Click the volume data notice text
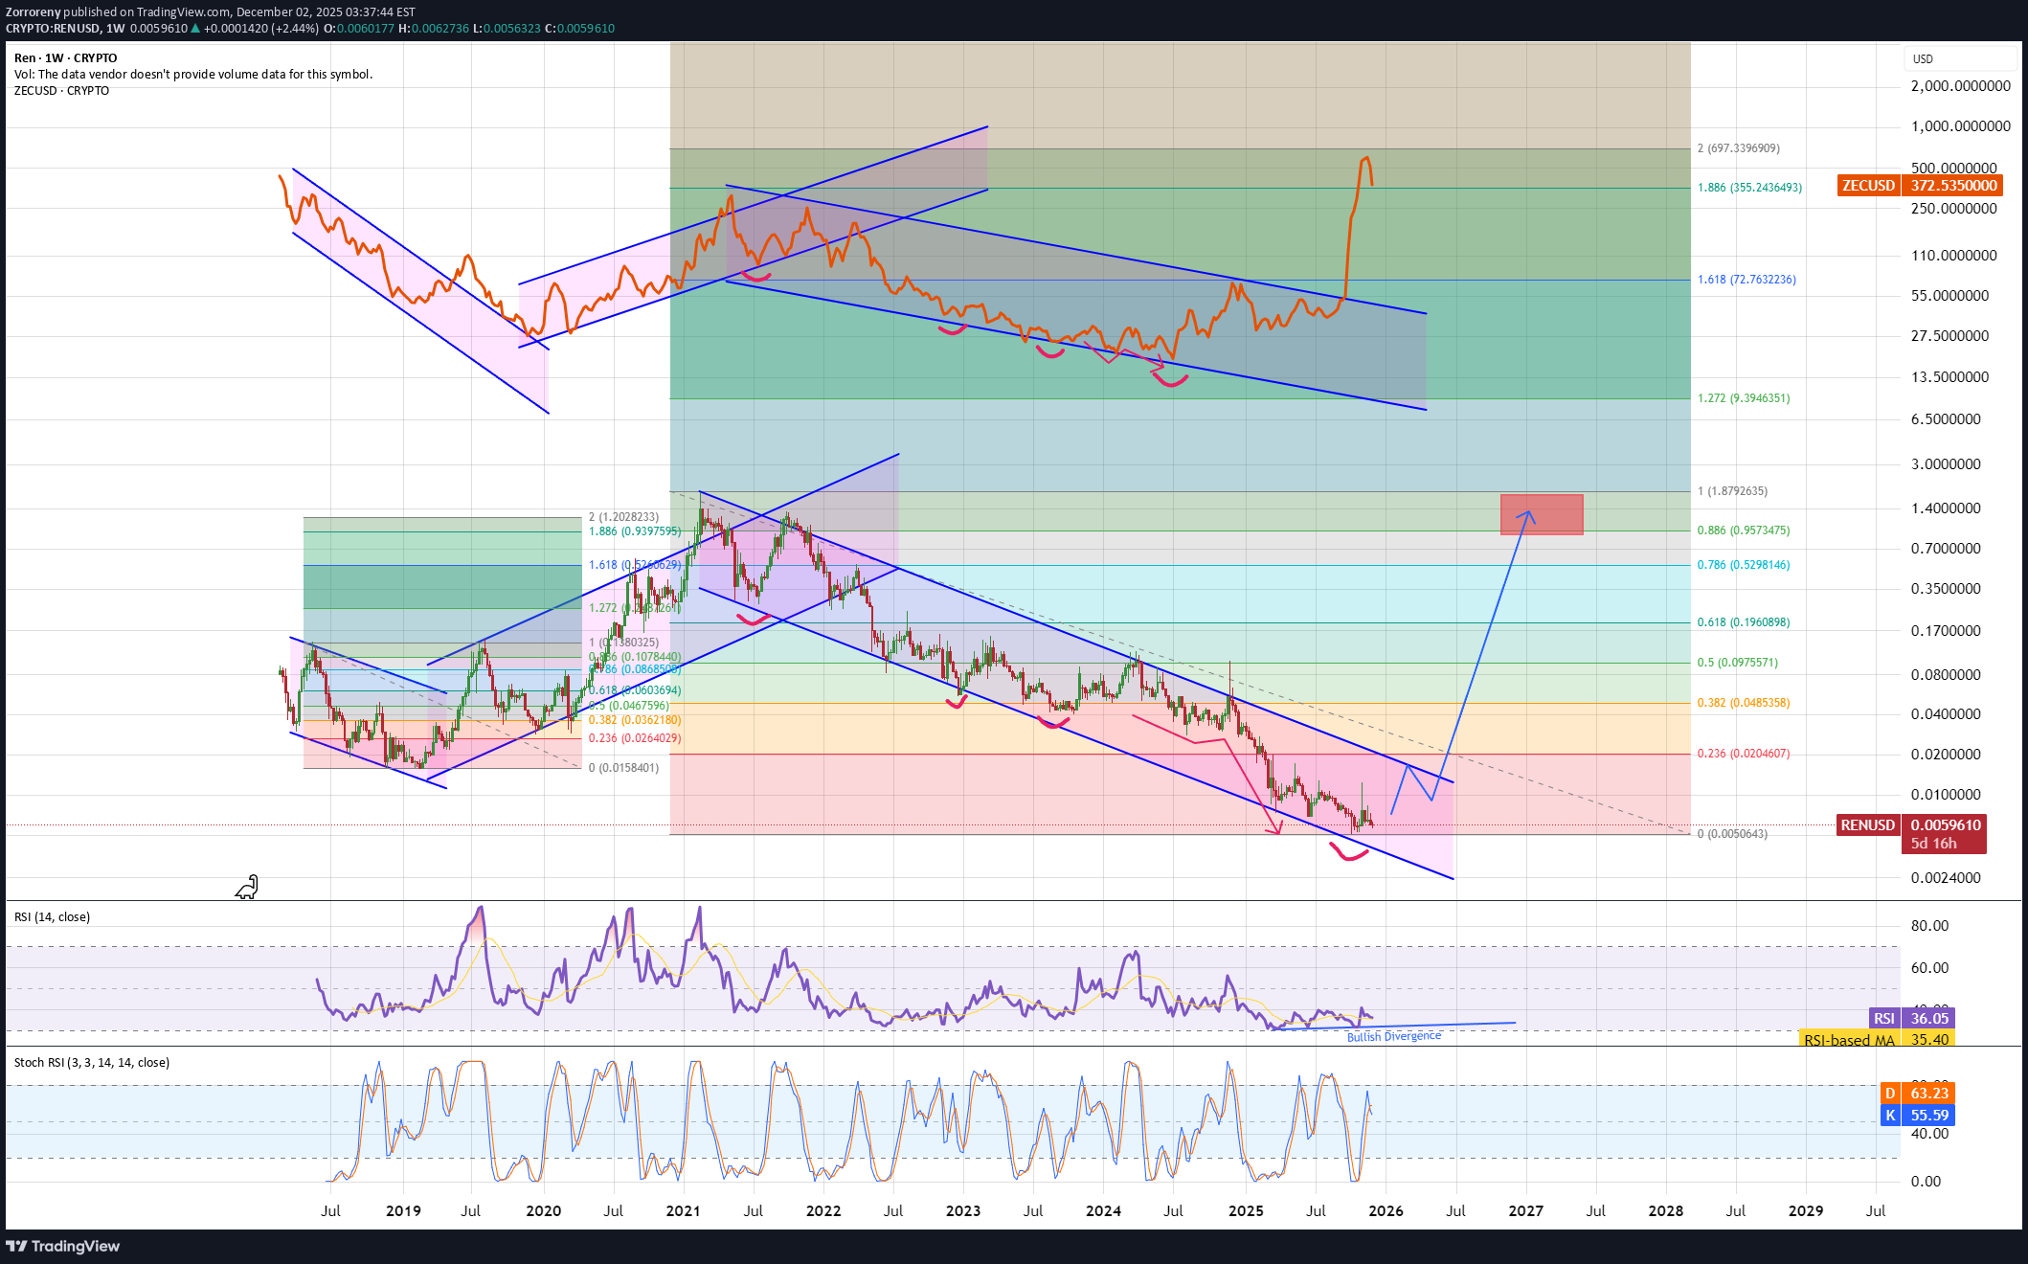Image resolution: width=2028 pixels, height=1264 pixels. pyautogui.click(x=193, y=75)
